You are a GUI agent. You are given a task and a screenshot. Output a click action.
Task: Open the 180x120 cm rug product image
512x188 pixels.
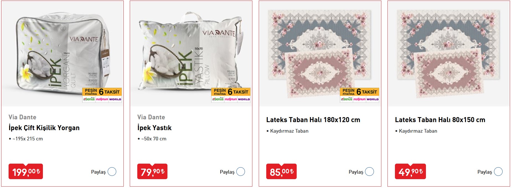click(320, 54)
